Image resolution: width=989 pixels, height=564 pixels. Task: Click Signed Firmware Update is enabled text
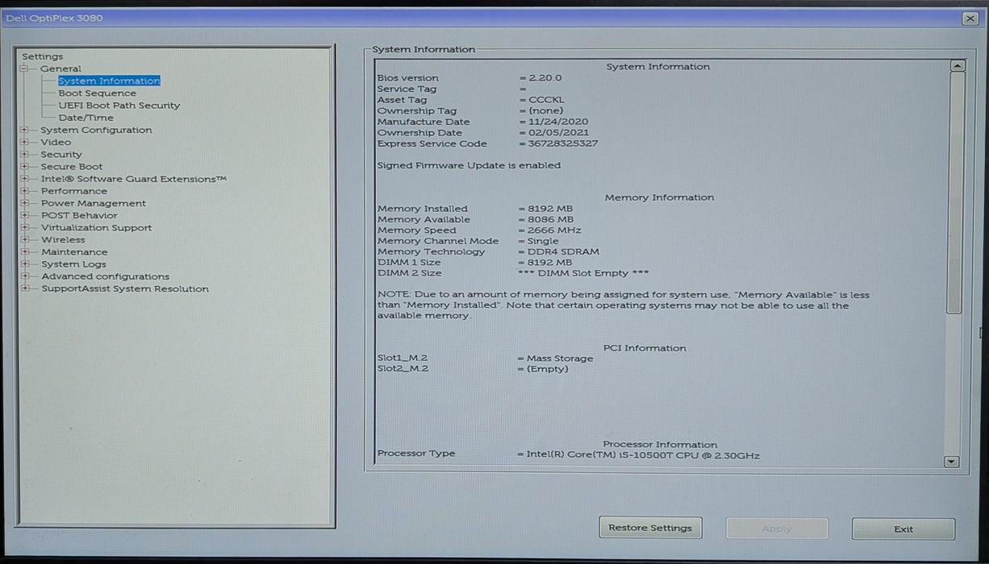[469, 165]
